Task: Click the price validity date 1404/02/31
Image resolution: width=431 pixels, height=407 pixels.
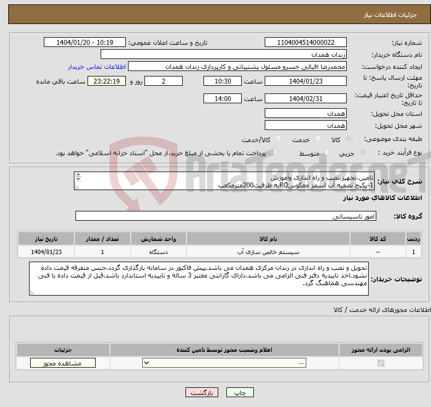Action: pos(305,98)
